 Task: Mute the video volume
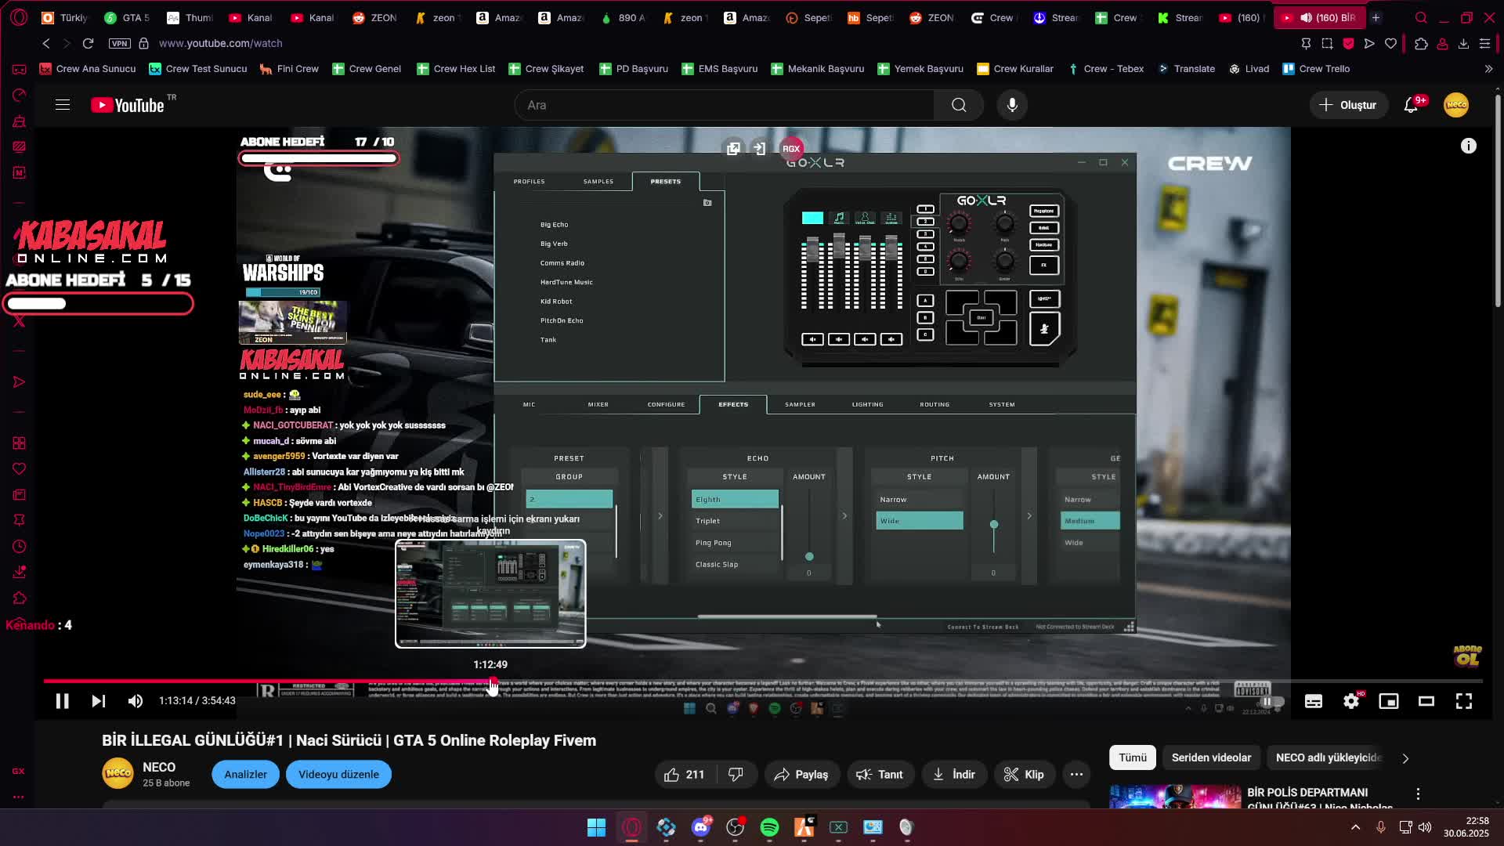click(136, 701)
